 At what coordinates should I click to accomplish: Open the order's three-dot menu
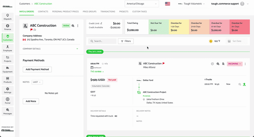245,64
